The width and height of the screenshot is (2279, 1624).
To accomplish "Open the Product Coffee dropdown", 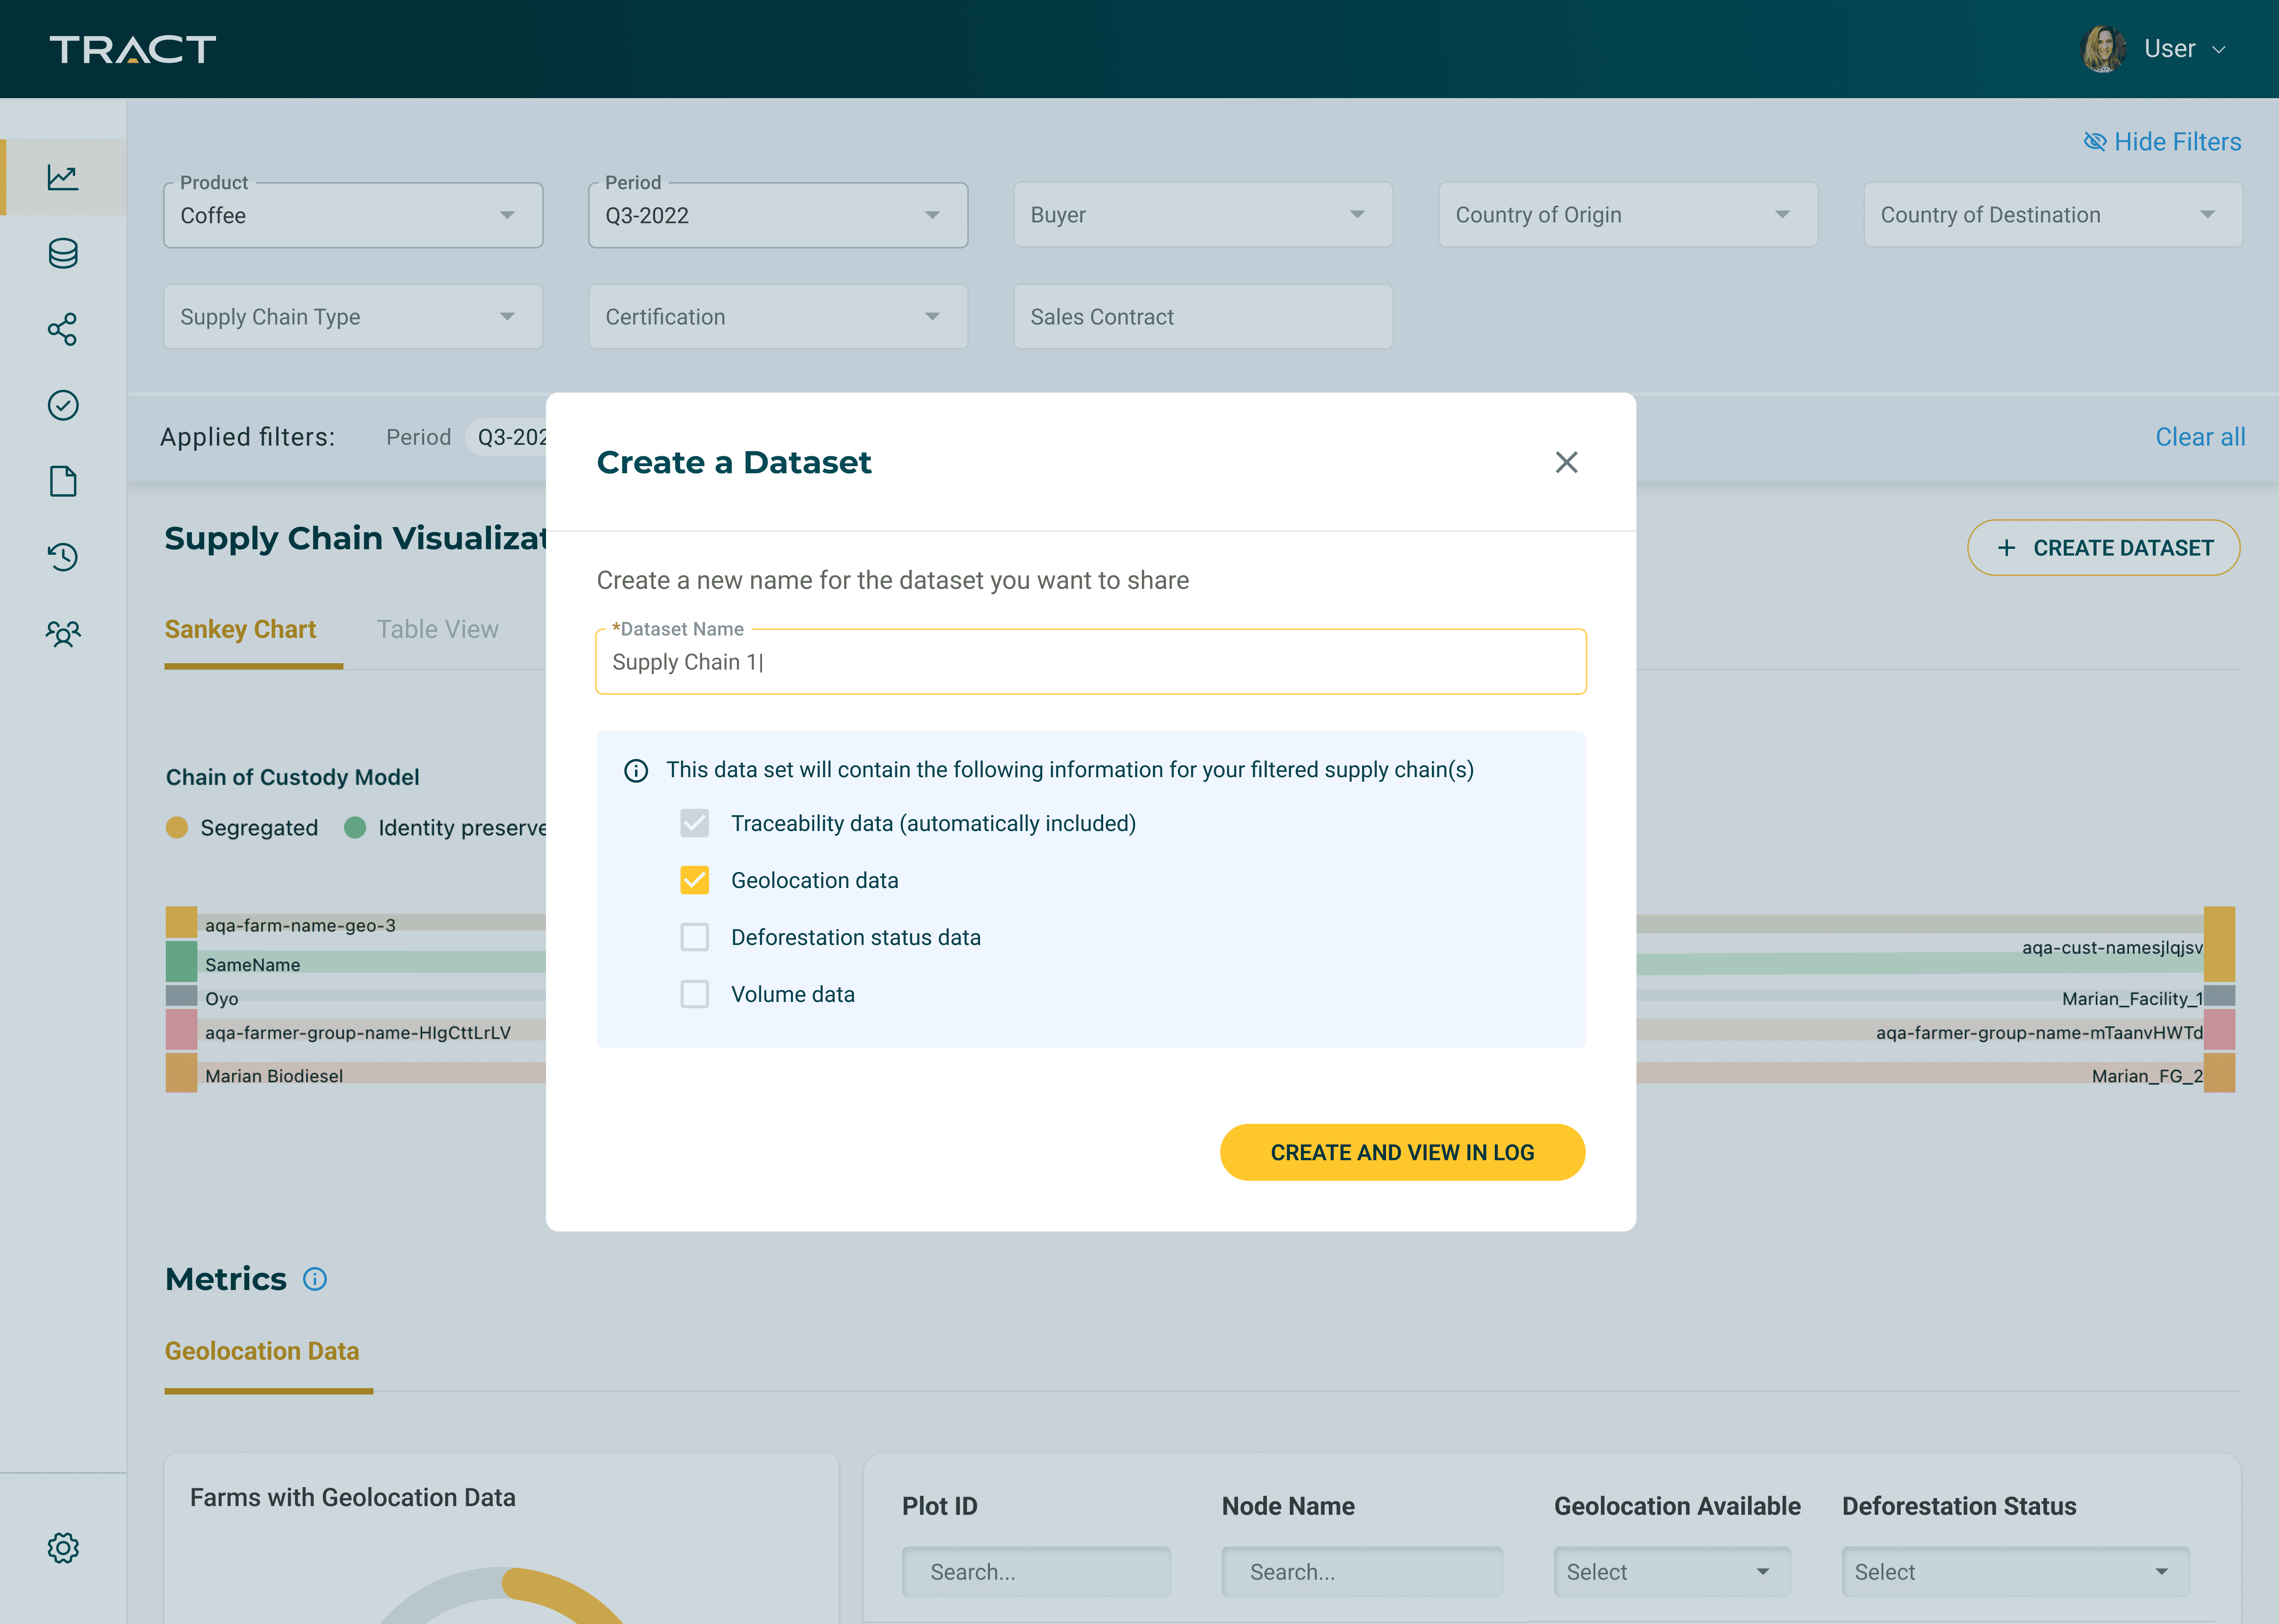I will (x=353, y=215).
